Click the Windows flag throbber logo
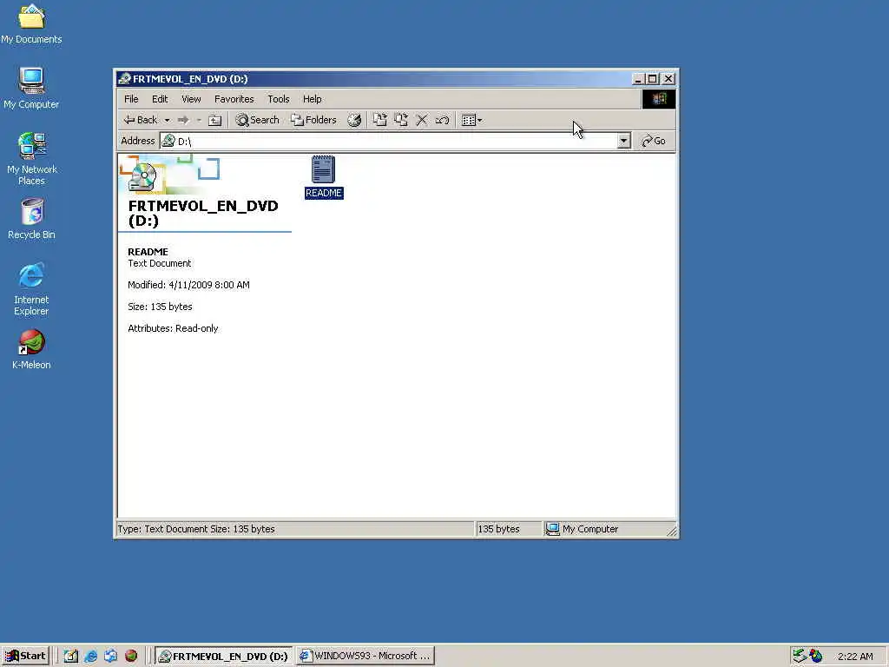 [659, 99]
